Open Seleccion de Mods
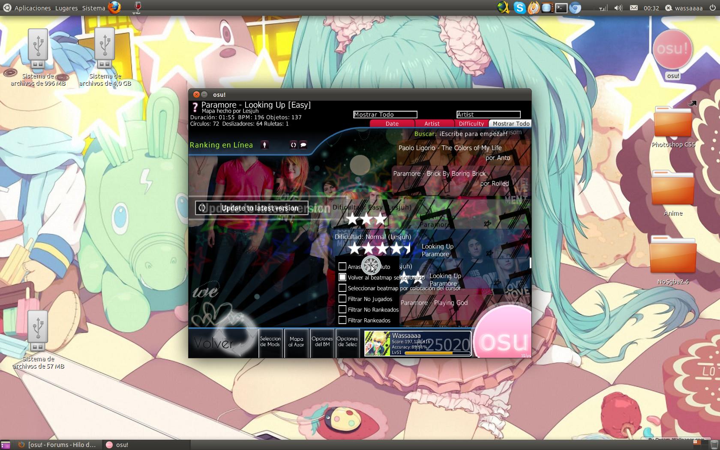The height and width of the screenshot is (450, 720). pyautogui.click(x=270, y=342)
